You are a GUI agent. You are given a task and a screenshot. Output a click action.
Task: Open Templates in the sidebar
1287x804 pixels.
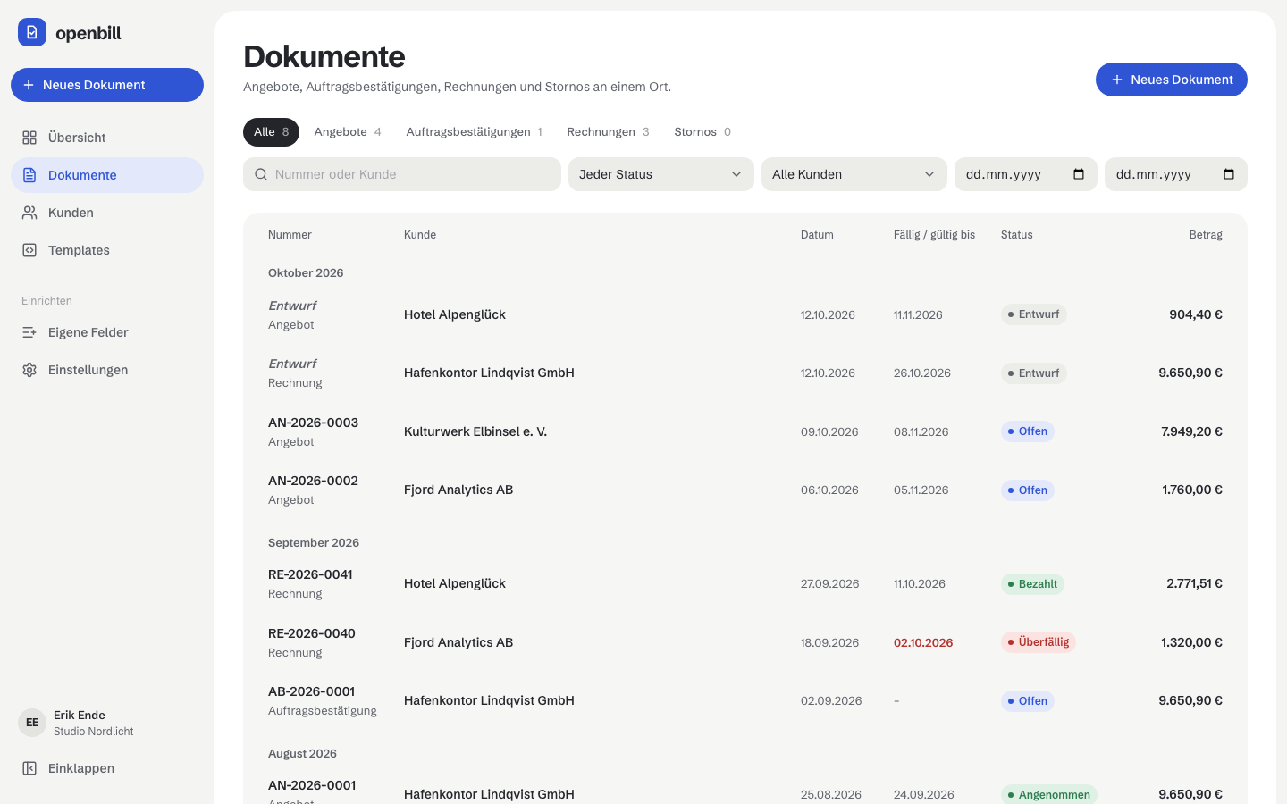107,250
